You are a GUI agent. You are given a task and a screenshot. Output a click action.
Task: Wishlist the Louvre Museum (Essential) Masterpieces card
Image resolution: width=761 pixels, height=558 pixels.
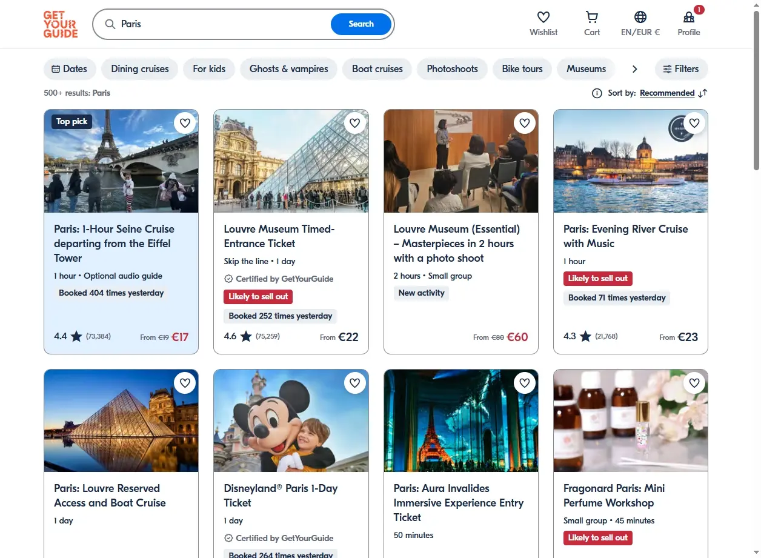[x=525, y=123]
